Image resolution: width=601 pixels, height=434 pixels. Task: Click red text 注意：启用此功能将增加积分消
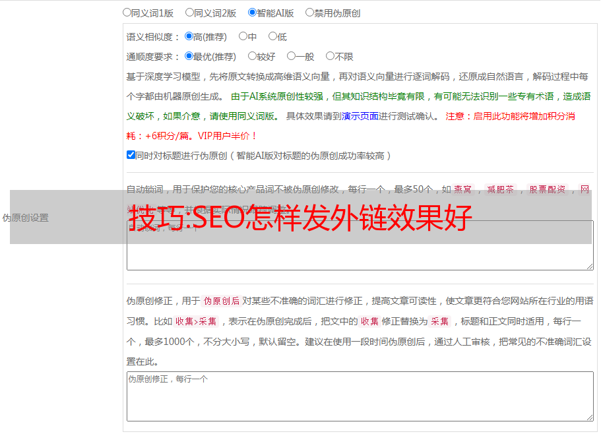510,116
